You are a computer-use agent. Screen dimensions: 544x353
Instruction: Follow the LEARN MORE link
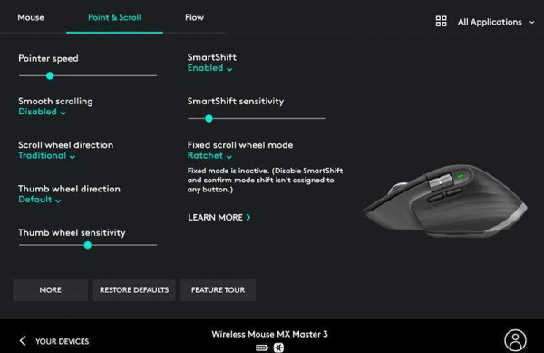(219, 218)
